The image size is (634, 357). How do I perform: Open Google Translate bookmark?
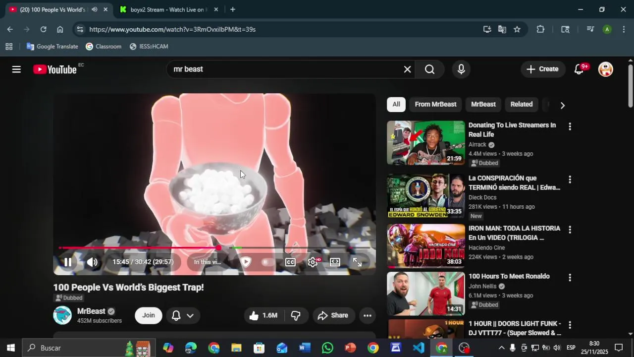(x=53, y=47)
